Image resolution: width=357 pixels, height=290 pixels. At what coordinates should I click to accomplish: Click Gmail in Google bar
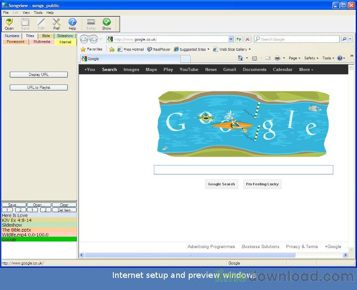[x=229, y=70]
